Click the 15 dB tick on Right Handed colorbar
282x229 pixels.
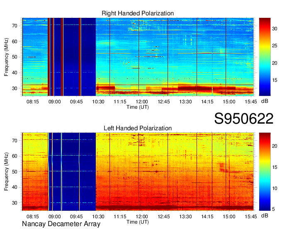pos(275,80)
